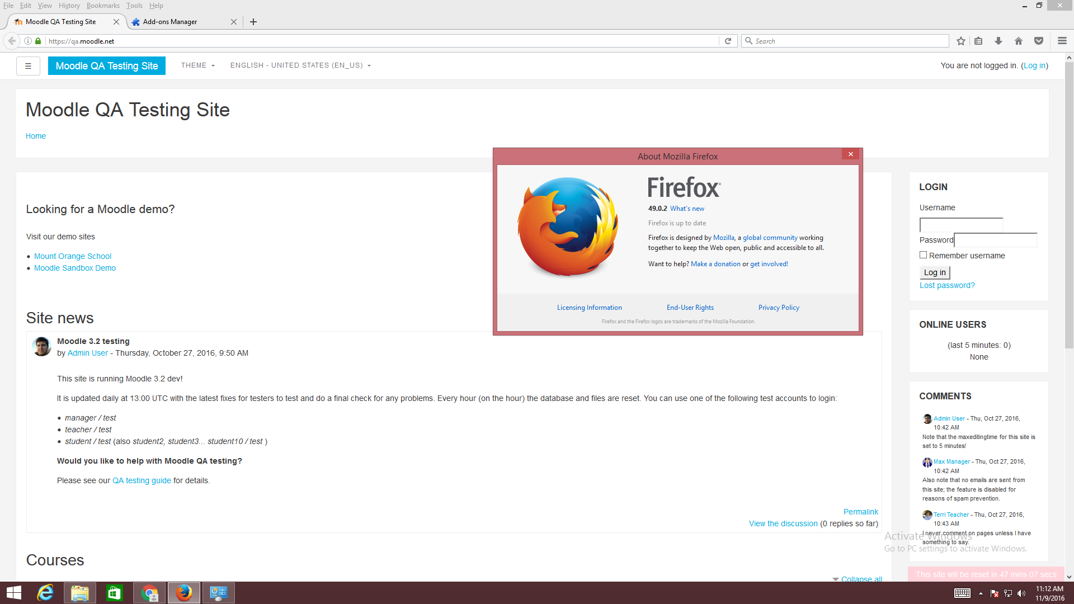Viewport: 1074px width, 604px height.
Task: Toggle Moodle side navigation hamburger button
Action: coord(28,66)
